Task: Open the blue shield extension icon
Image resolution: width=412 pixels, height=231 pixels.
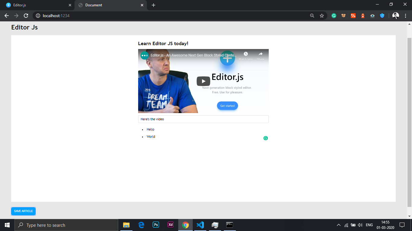Action: point(382,15)
